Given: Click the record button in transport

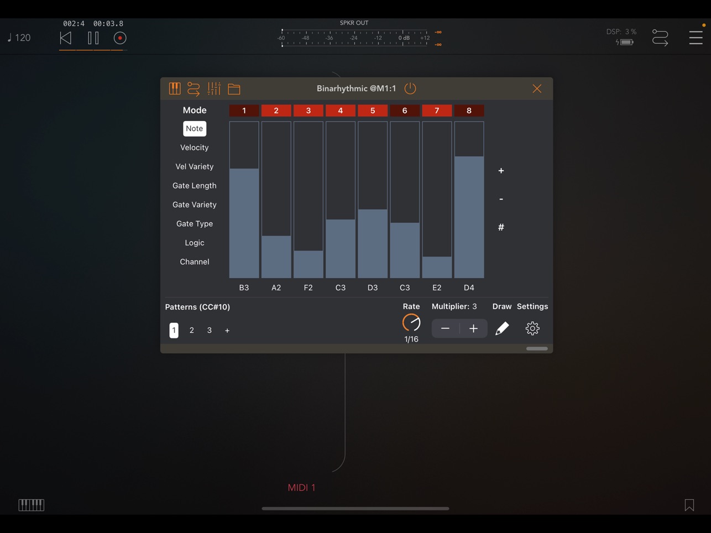Looking at the screenshot, I should pos(120,38).
